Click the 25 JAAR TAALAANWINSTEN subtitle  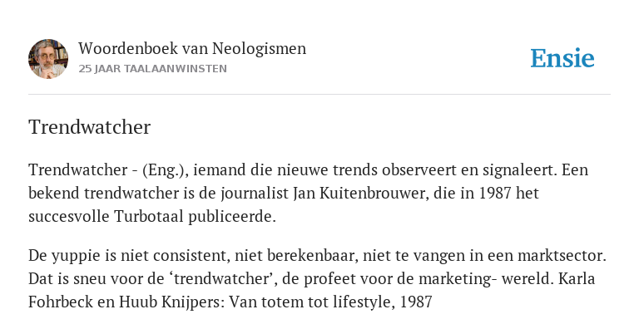152,69
